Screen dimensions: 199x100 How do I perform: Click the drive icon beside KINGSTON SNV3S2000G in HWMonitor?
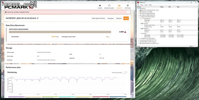(140, 17)
